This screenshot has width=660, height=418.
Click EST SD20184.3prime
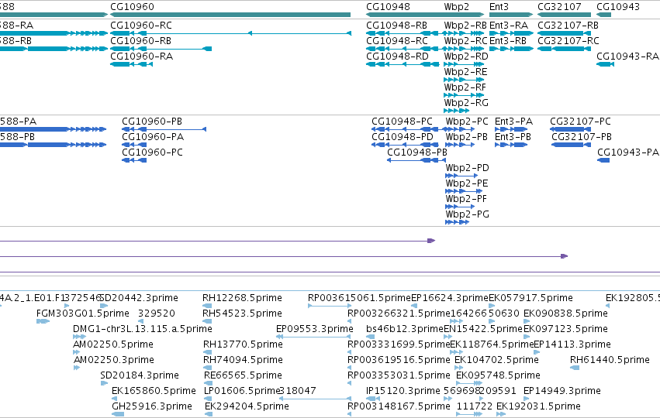coord(140,375)
